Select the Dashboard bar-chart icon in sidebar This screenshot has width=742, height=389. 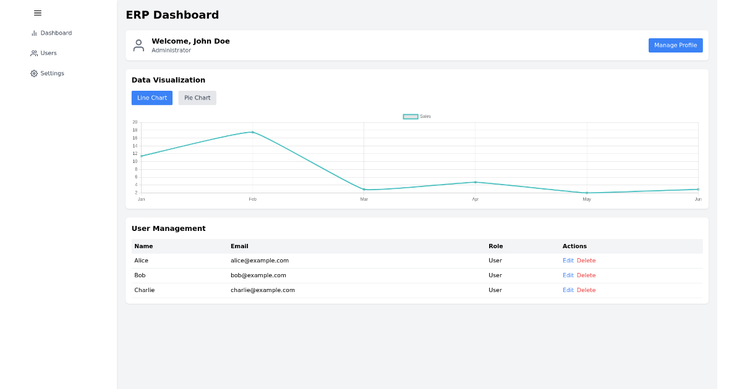pos(33,33)
